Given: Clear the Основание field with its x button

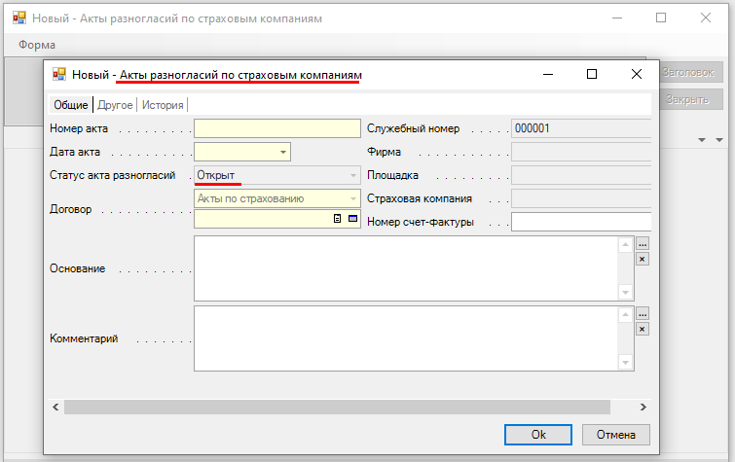Looking at the screenshot, I should coord(642,259).
